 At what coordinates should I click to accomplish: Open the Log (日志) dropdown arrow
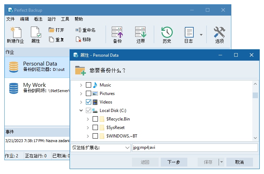point(201,35)
